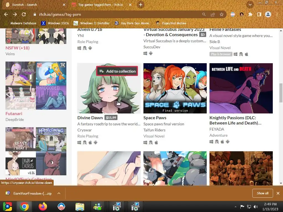Open Side B author link

(x=214, y=42)
